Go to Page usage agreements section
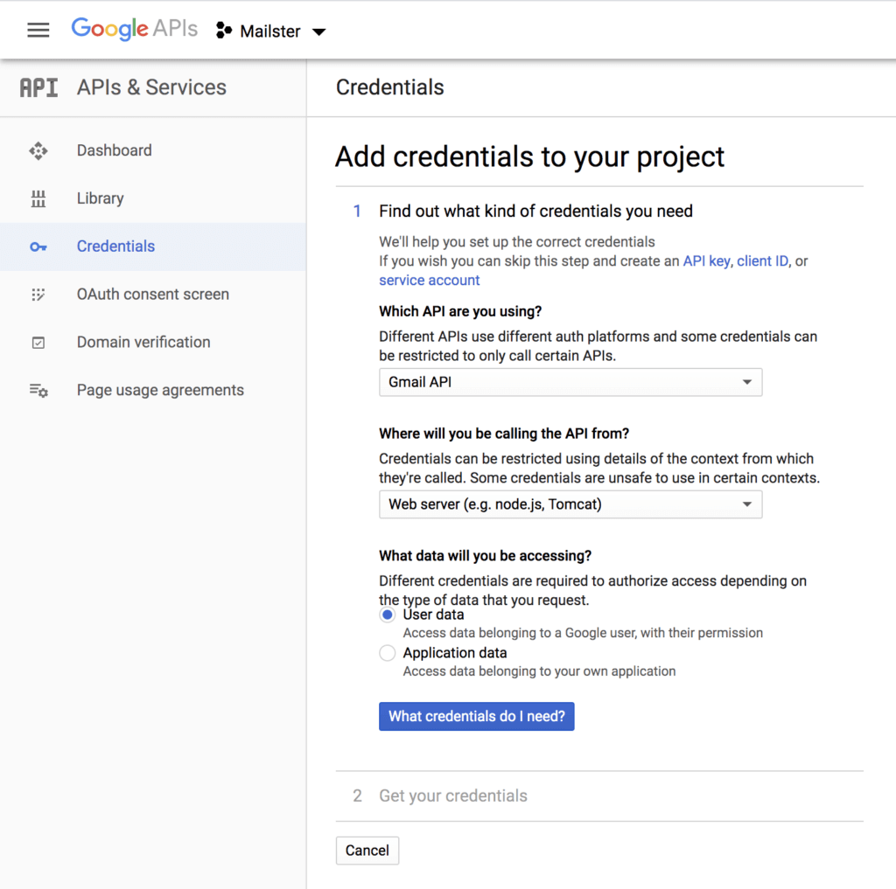Screen dimensions: 896x889 (x=160, y=391)
